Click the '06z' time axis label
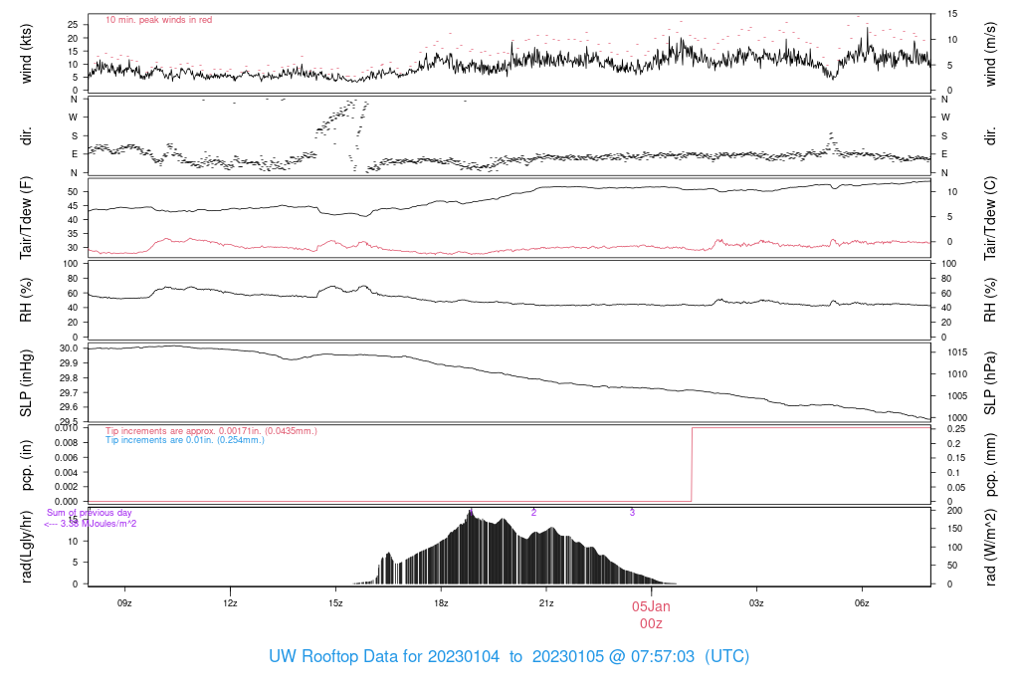This screenshot has height=697, width=1019. (x=862, y=603)
